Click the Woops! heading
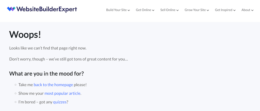The image size is (260, 111). [x=25, y=35]
